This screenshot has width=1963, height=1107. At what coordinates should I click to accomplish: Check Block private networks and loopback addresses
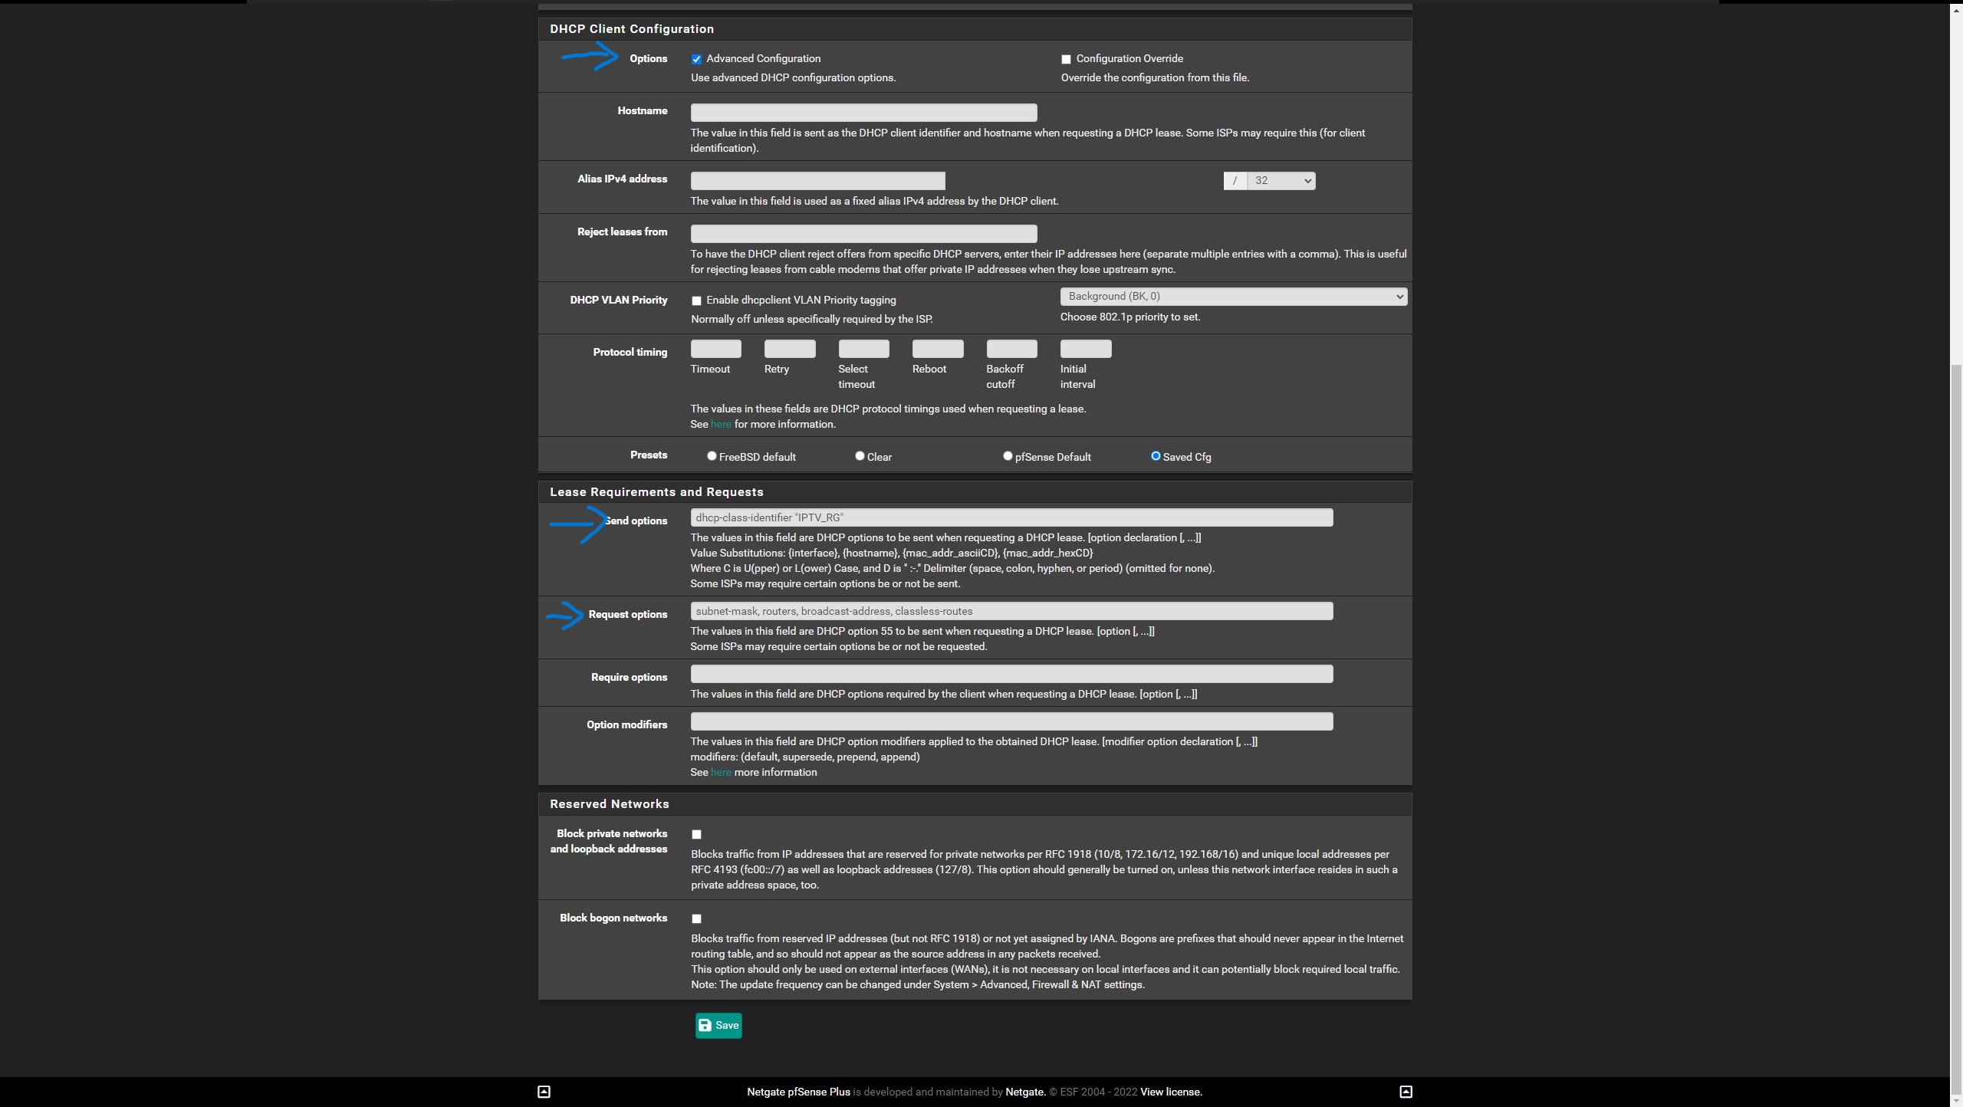(x=696, y=834)
